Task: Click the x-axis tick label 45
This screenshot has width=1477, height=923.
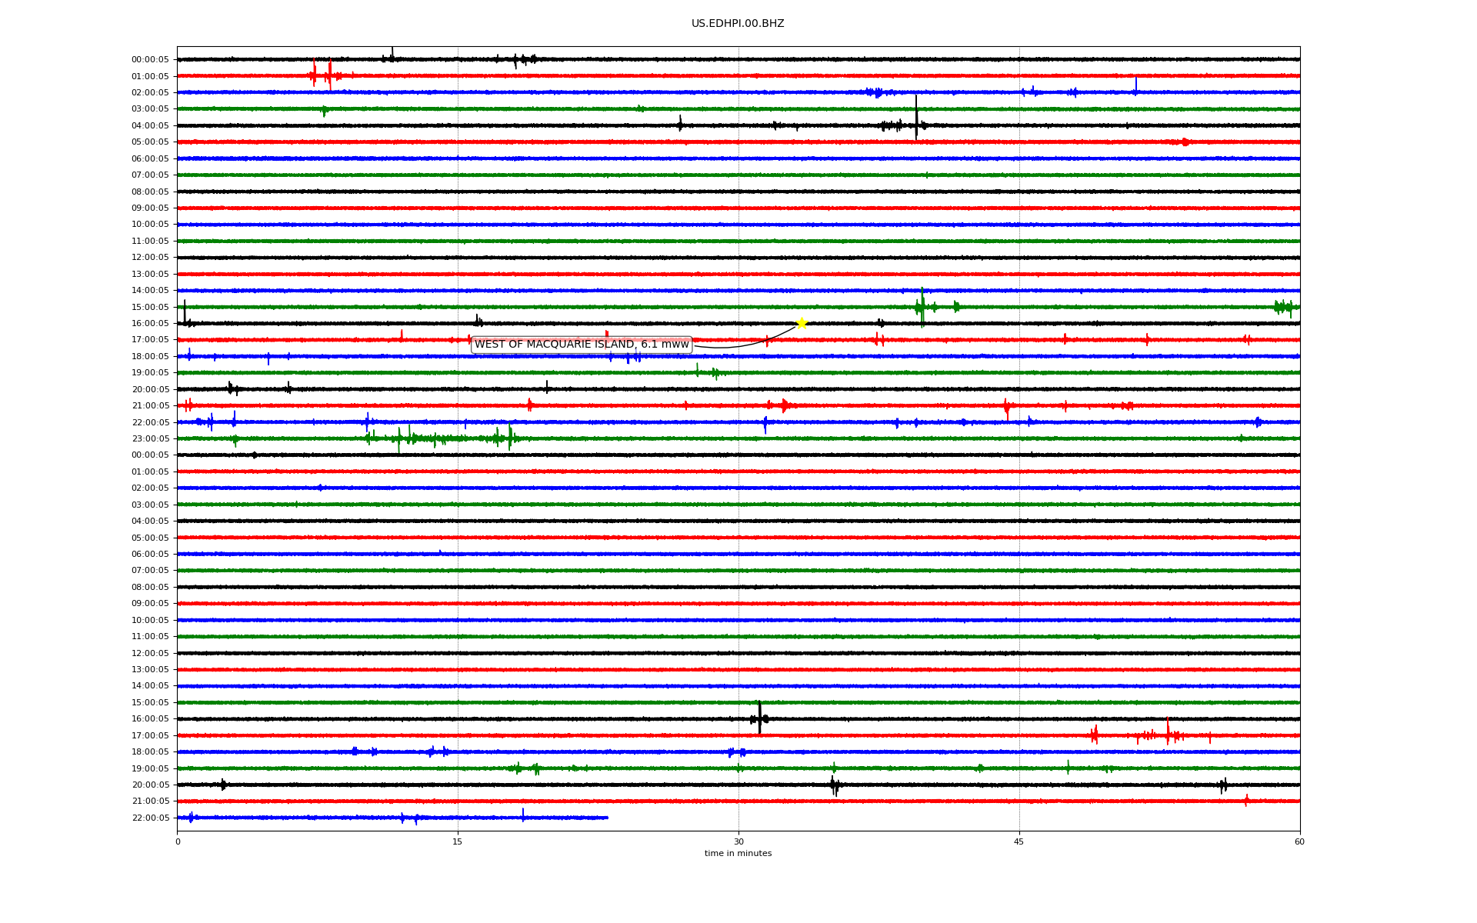Action: point(1019,841)
